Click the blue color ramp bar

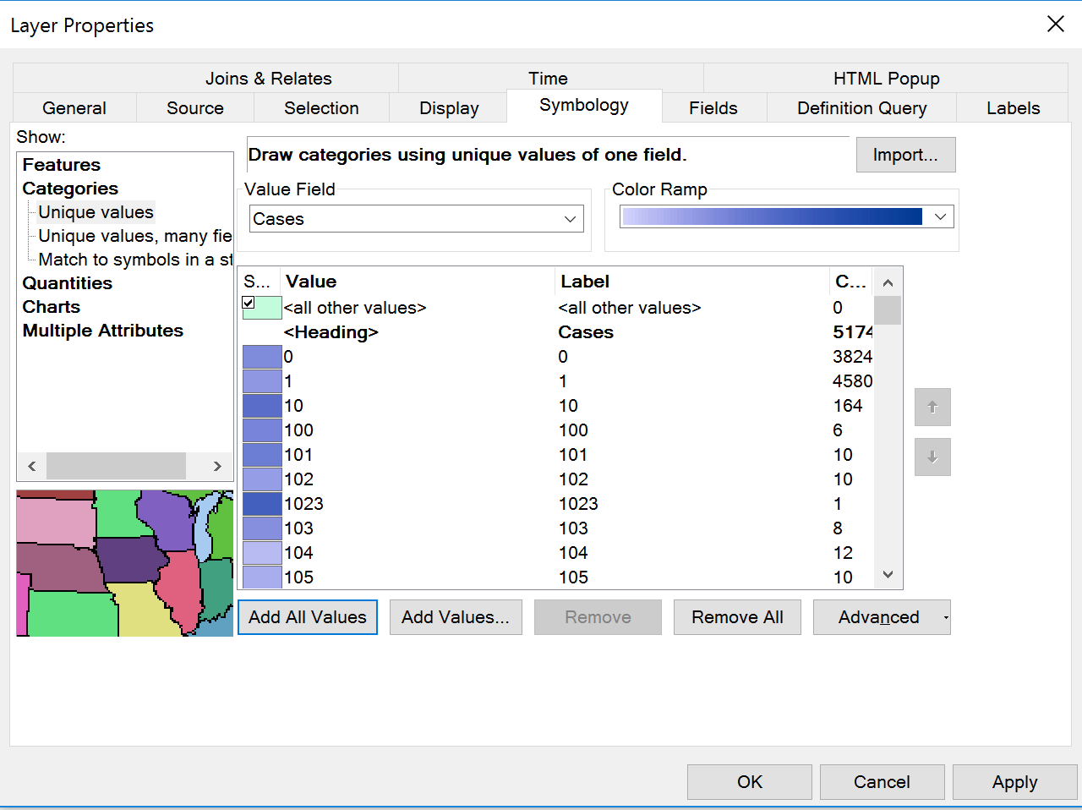[772, 216]
